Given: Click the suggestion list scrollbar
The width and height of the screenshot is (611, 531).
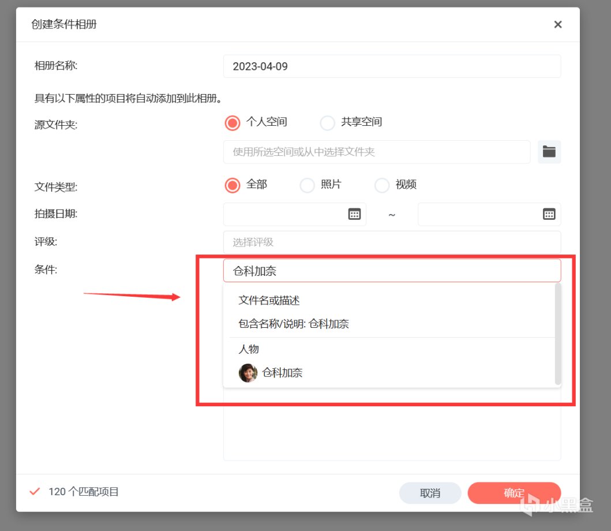Looking at the screenshot, I should [557, 334].
